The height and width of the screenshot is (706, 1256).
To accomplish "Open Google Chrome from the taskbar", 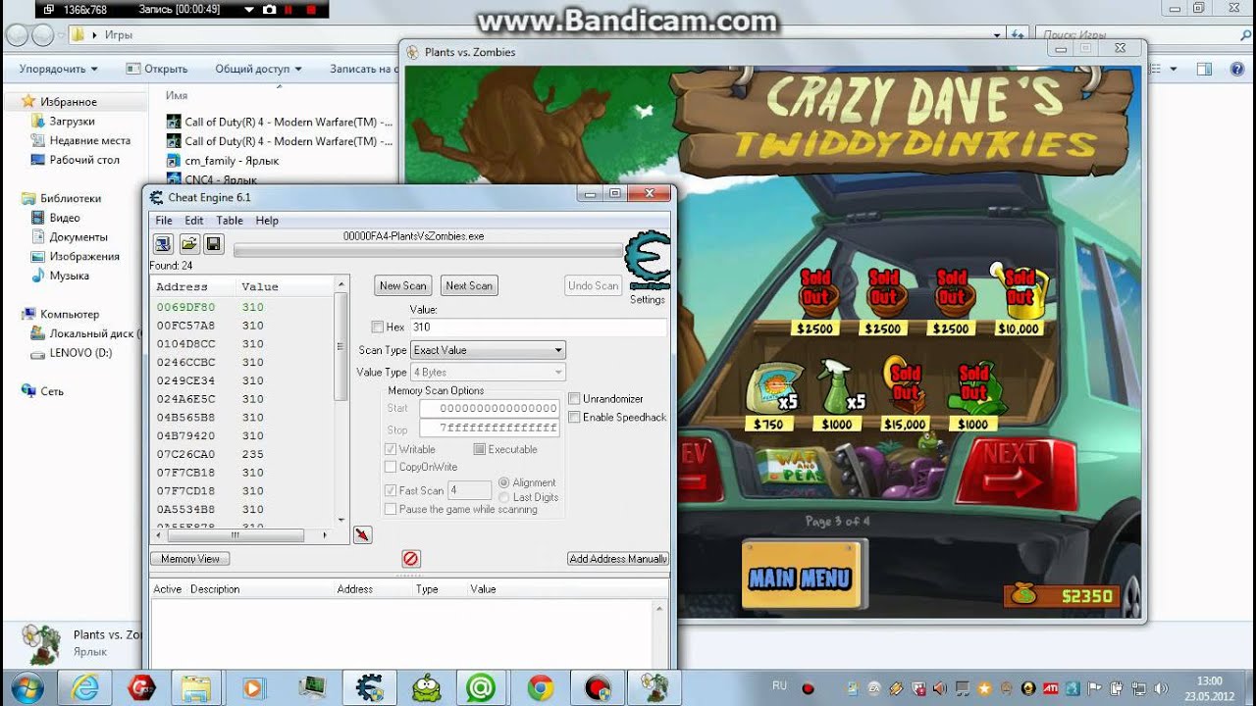I will point(540,687).
